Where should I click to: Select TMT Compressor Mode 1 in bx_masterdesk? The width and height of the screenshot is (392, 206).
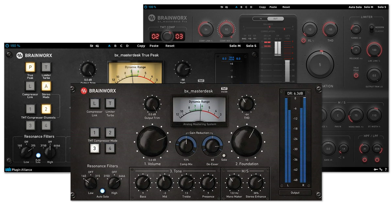[x=94, y=132]
